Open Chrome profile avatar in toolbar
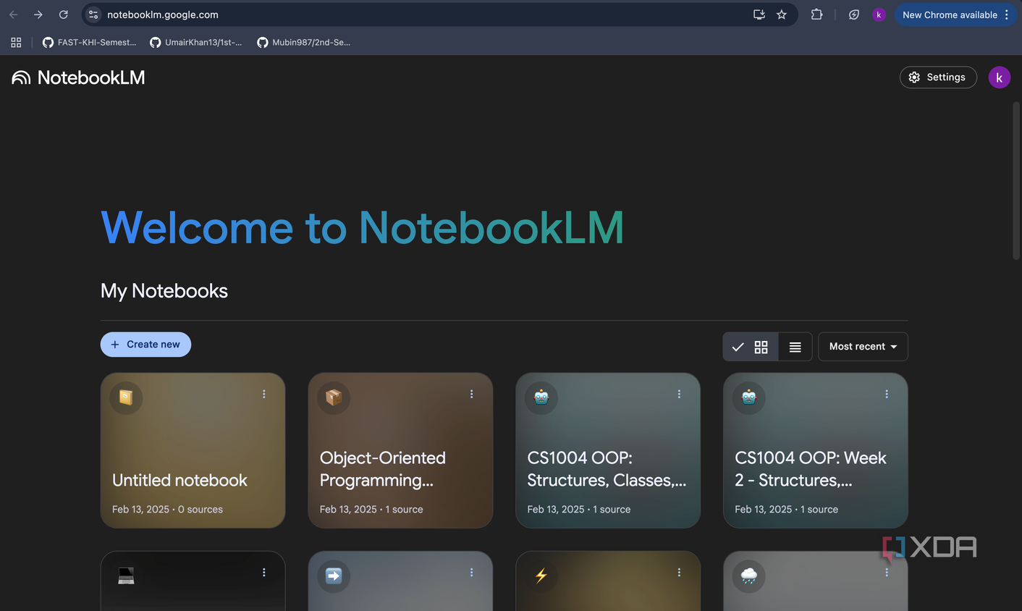This screenshot has height=611, width=1022. tap(879, 14)
